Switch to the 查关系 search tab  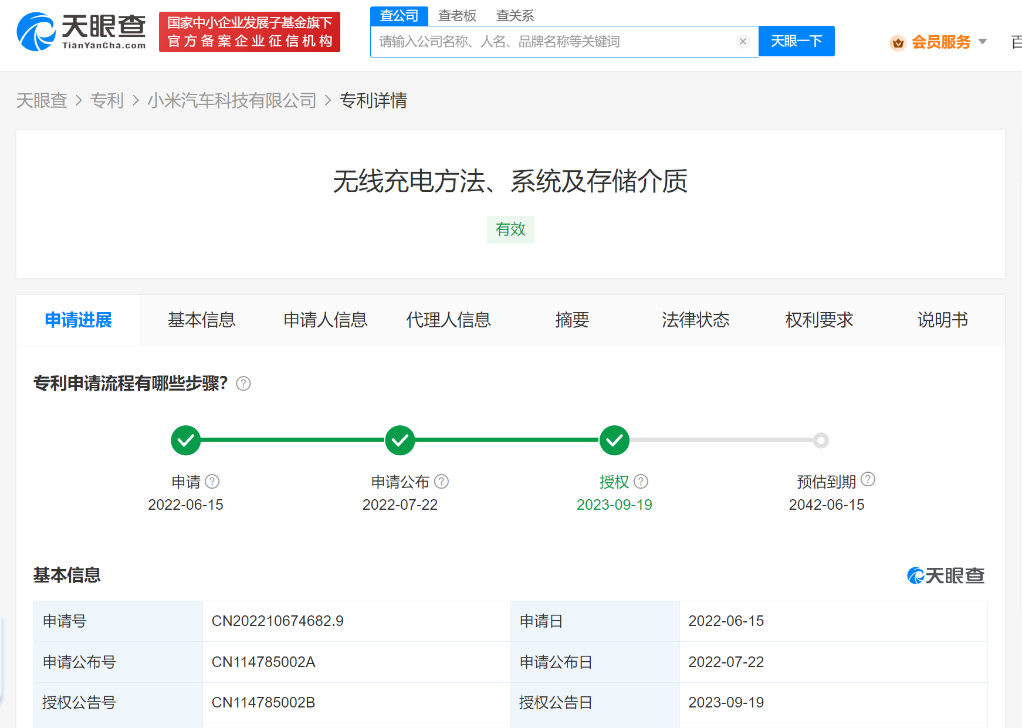tap(515, 16)
